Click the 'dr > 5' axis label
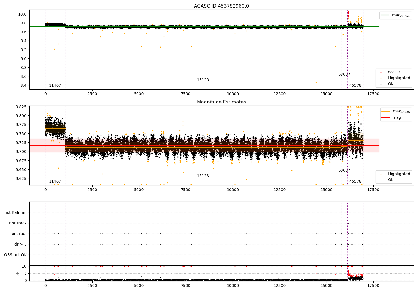This screenshot has height=292, width=418. point(21,244)
